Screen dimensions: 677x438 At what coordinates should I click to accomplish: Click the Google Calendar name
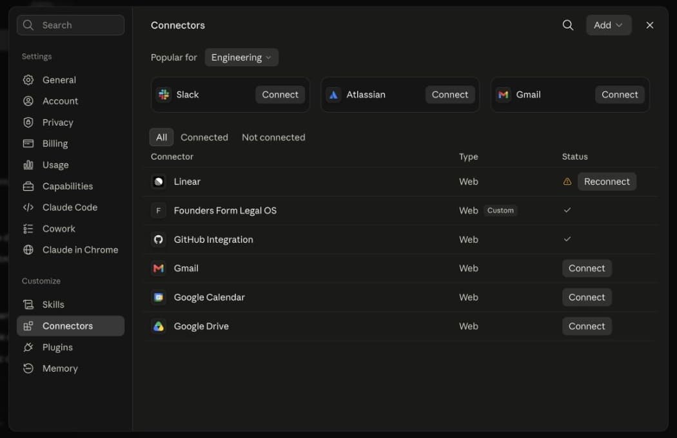[x=209, y=298]
